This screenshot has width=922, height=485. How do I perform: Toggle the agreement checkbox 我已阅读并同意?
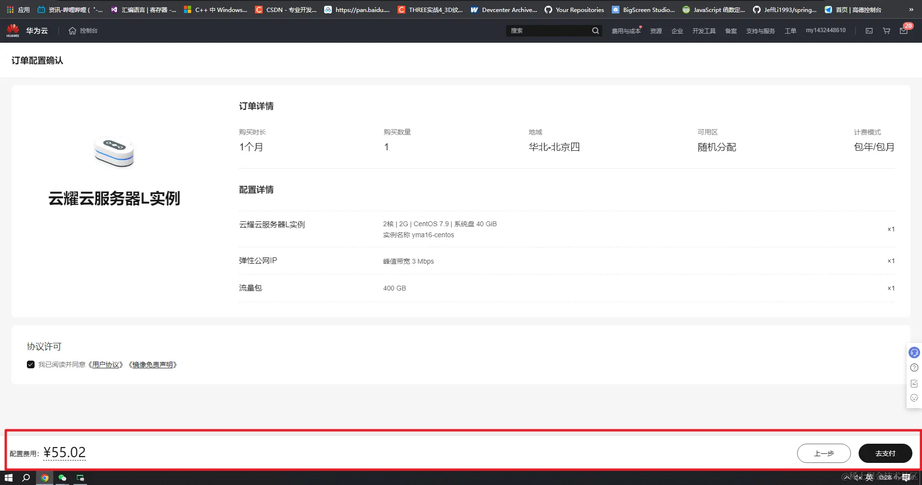[31, 364]
